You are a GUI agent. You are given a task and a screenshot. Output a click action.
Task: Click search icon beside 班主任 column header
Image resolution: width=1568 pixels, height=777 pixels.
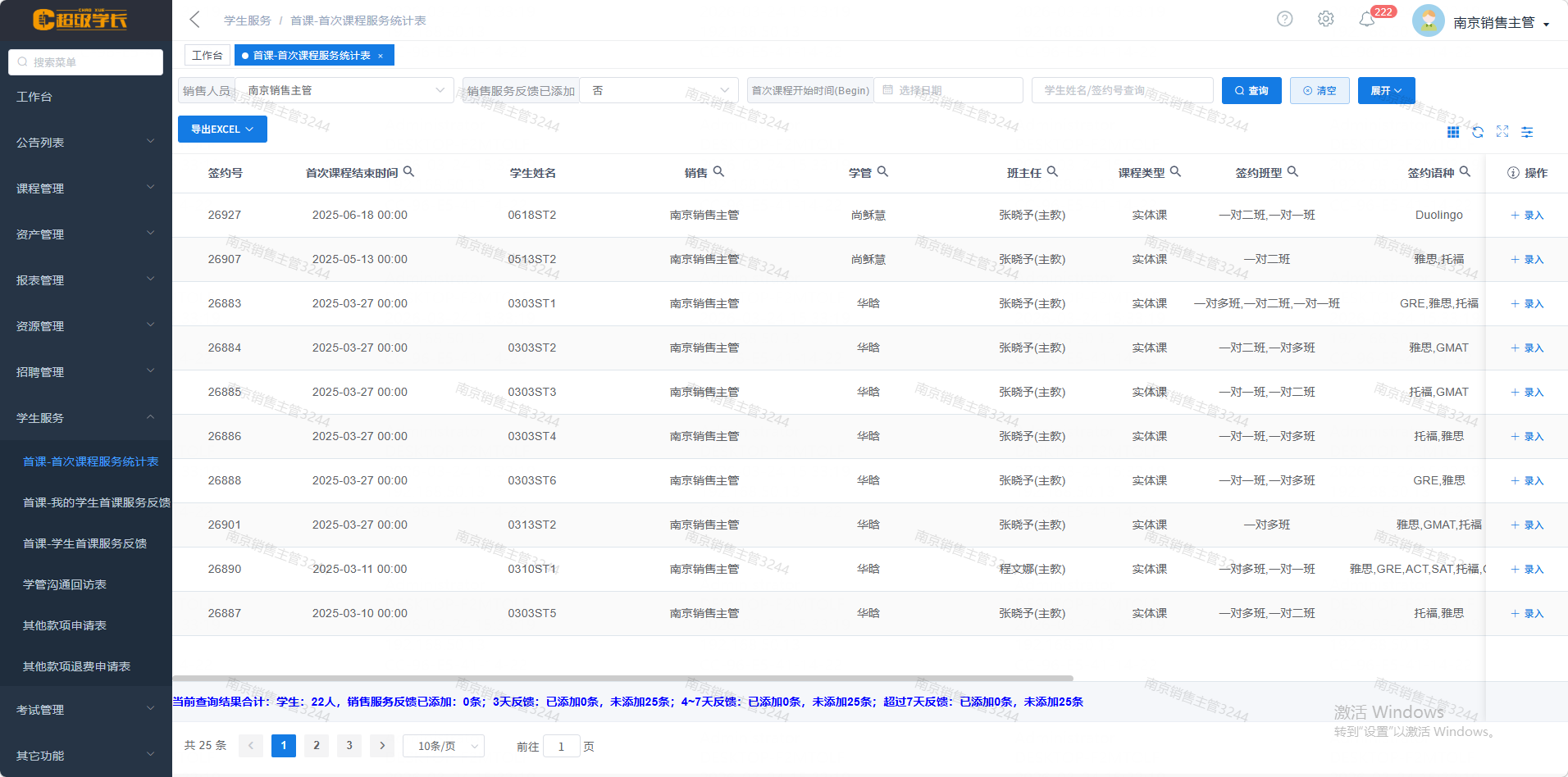[1053, 172]
